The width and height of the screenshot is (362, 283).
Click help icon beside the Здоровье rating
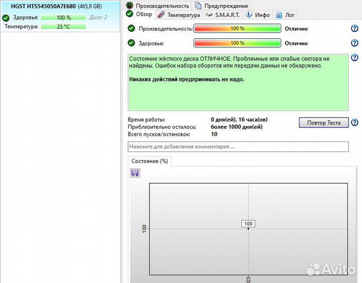click(x=354, y=43)
